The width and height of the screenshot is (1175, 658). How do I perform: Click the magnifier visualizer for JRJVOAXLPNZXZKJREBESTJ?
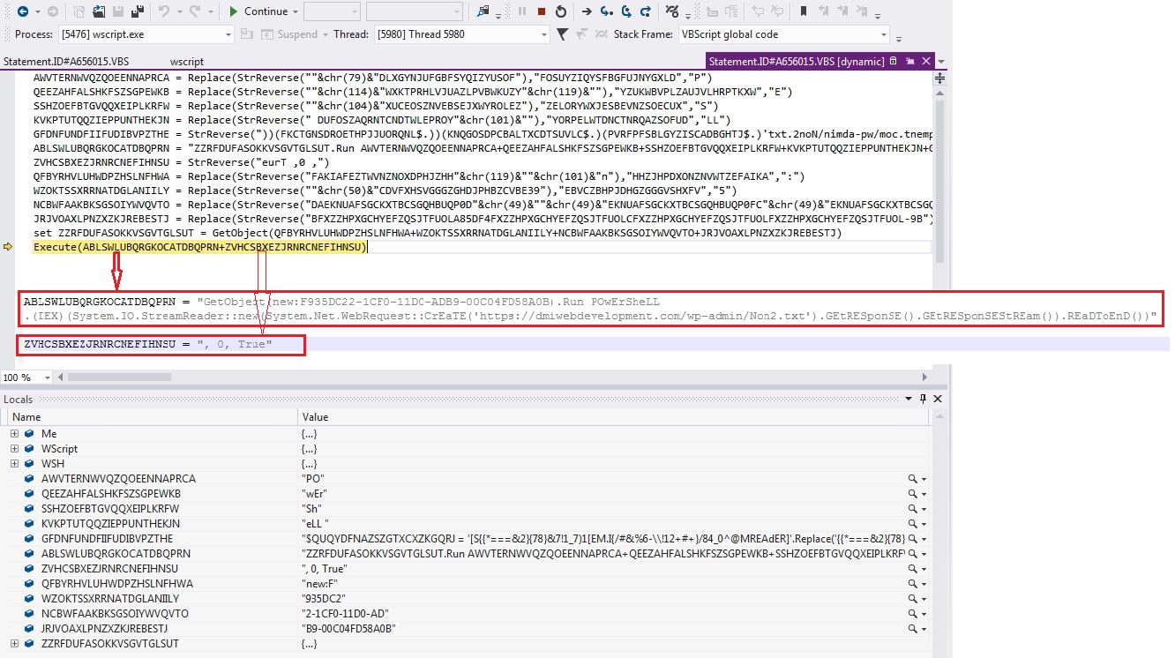913,628
